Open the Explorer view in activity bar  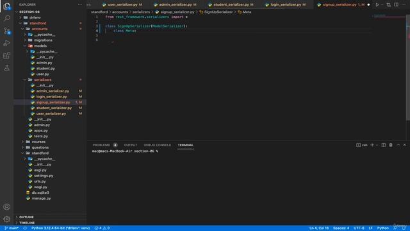[7, 6]
